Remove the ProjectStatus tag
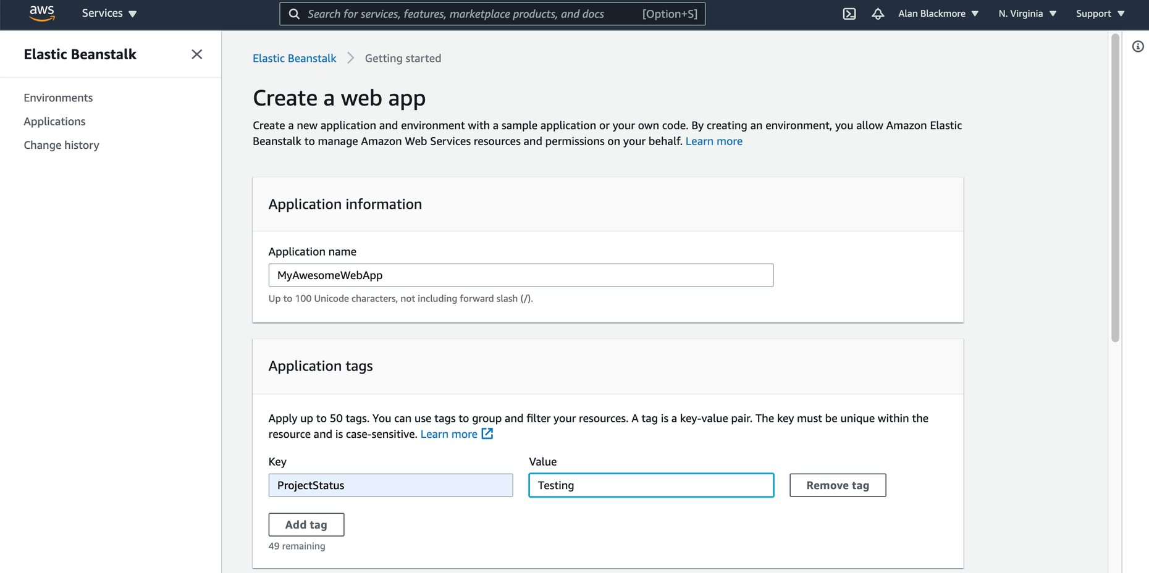The width and height of the screenshot is (1149, 573). click(837, 485)
